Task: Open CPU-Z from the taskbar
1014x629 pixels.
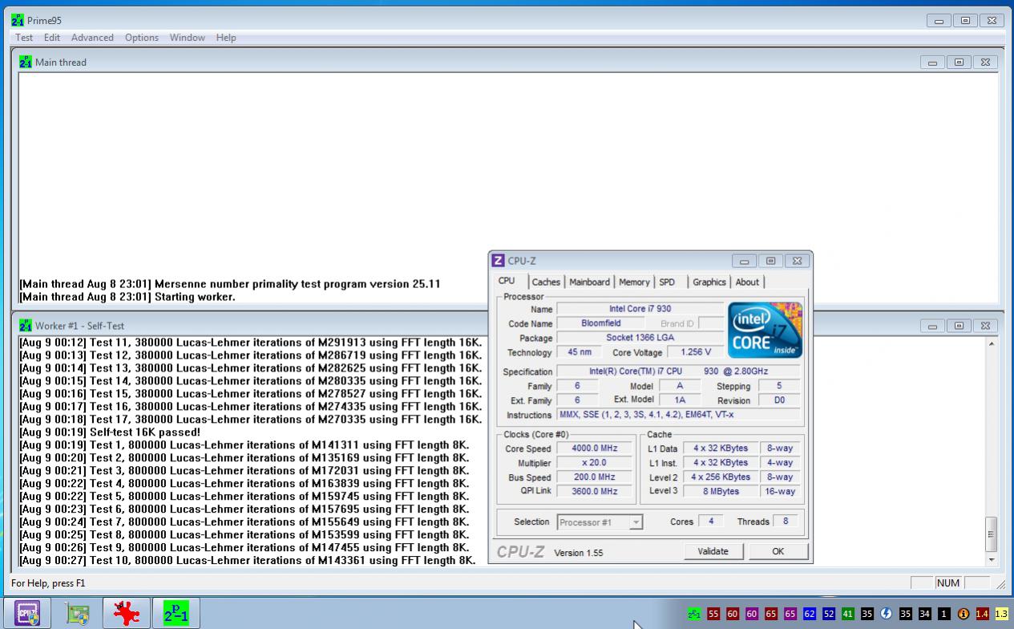Action: 26,614
